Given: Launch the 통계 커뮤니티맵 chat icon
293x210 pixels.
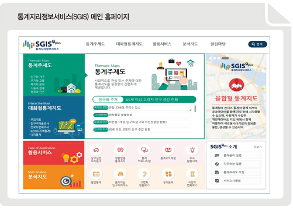Looking at the screenshot, I should pyautogui.click(x=144, y=150).
